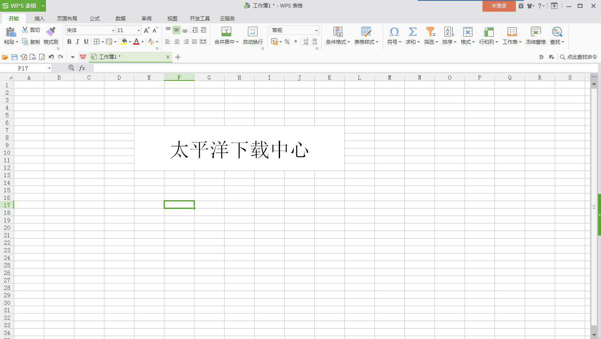Image resolution: width=601 pixels, height=339 pixels.
Task: Apply the yellow fill color to cells
Action: (x=124, y=42)
